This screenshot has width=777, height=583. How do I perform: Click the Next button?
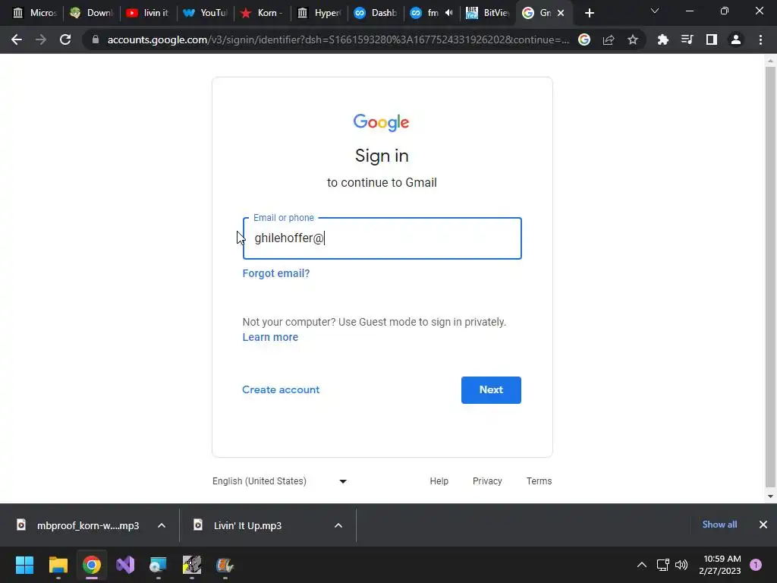(x=491, y=390)
